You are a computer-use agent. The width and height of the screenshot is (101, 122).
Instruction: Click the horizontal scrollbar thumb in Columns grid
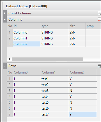tap(47, 59)
